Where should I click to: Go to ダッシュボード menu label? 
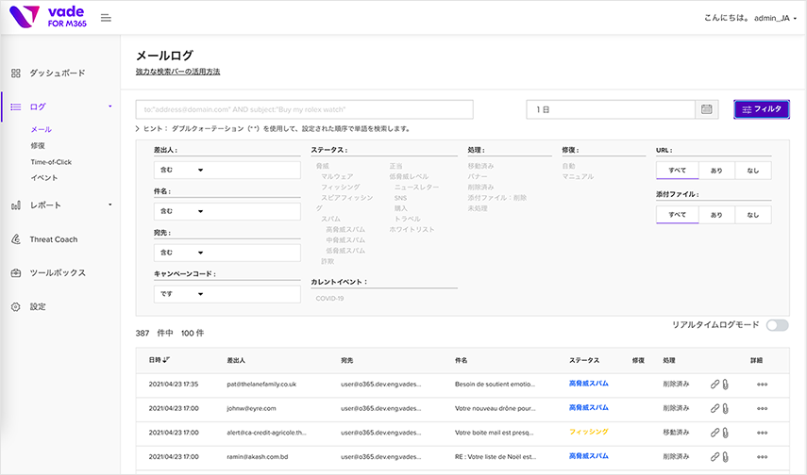pos(58,73)
